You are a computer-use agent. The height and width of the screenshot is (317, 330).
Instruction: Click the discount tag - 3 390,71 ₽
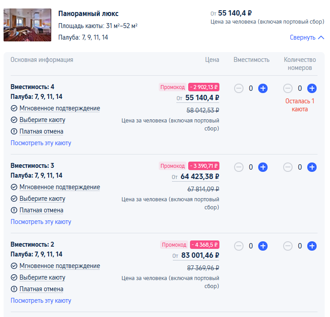(204, 166)
